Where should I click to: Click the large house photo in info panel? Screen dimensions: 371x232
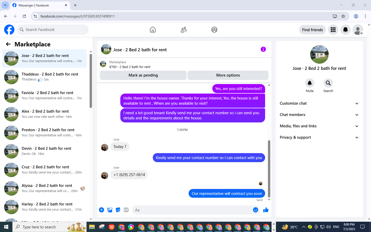click(319, 54)
